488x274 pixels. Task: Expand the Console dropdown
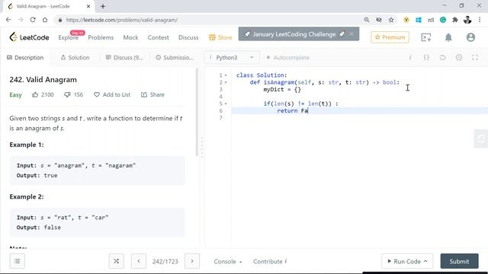click(x=228, y=262)
